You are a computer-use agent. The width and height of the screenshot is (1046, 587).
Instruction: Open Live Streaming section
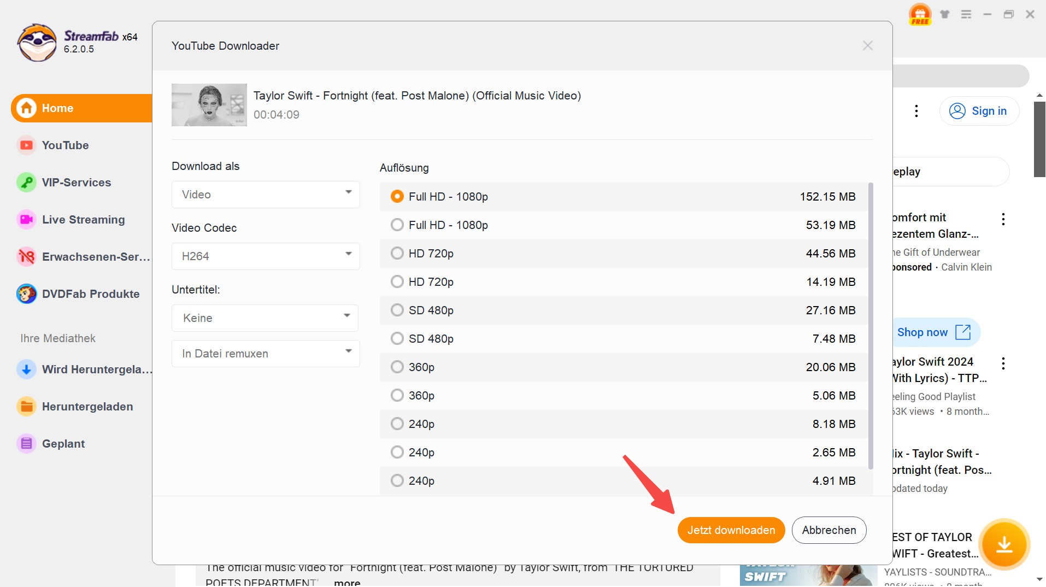[x=81, y=220]
